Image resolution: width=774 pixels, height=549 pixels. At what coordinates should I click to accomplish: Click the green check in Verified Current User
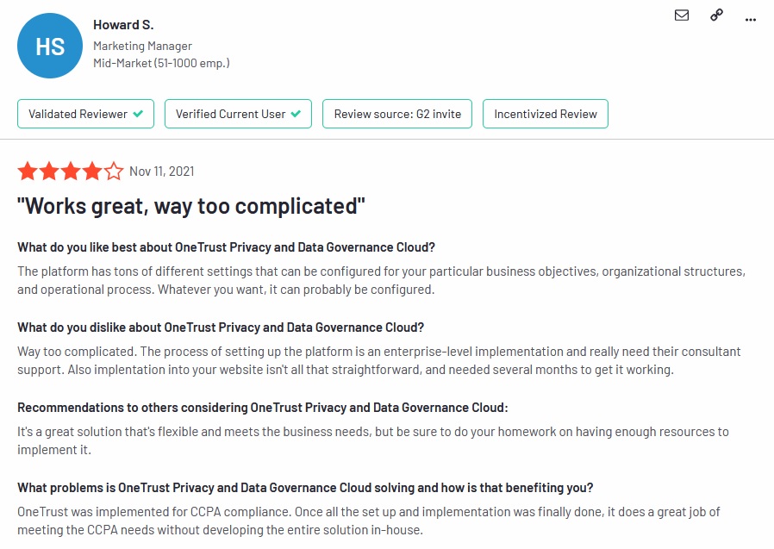(296, 114)
